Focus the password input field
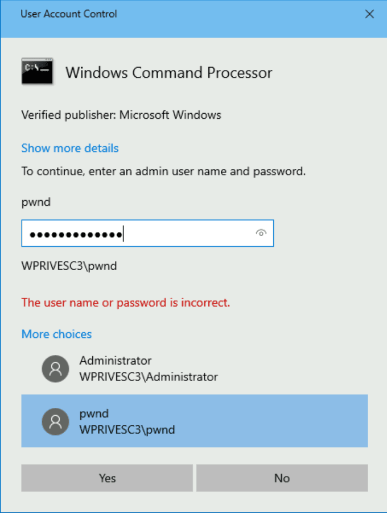Viewport: 387px width, 513px height. (x=137, y=234)
